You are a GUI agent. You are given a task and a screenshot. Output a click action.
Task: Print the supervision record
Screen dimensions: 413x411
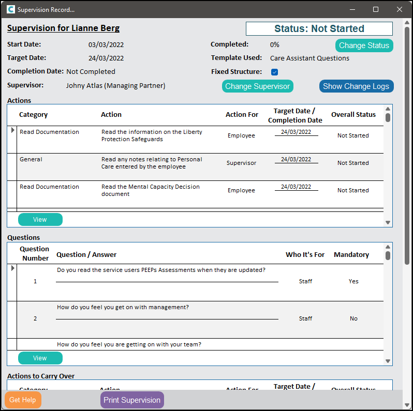point(132,400)
